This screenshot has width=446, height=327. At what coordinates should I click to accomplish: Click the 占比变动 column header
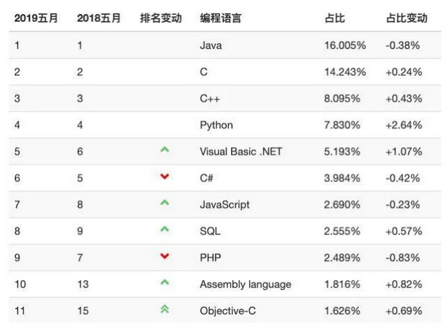406,16
